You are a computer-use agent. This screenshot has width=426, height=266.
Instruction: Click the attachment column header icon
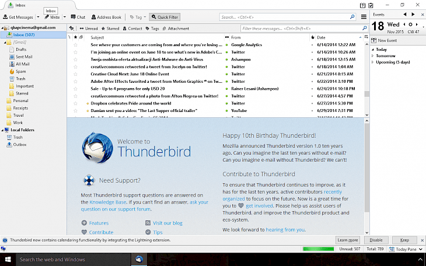tap(81, 37)
